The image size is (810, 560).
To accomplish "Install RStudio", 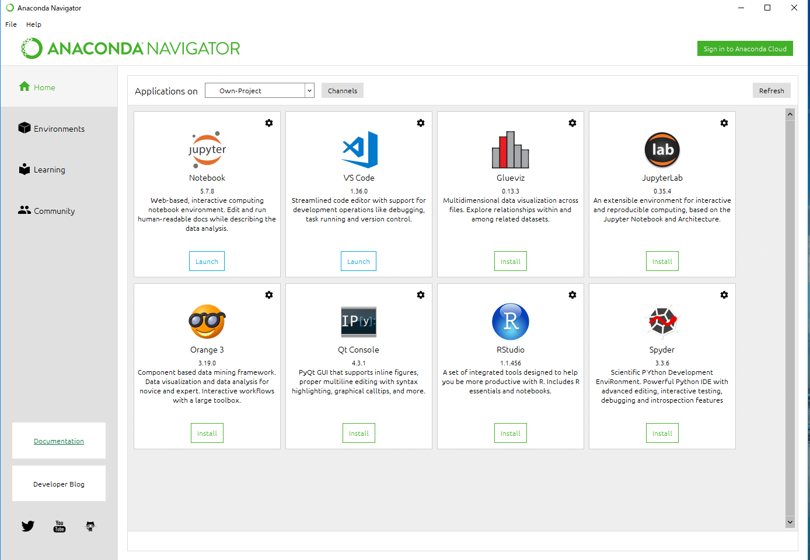I will pyautogui.click(x=511, y=433).
